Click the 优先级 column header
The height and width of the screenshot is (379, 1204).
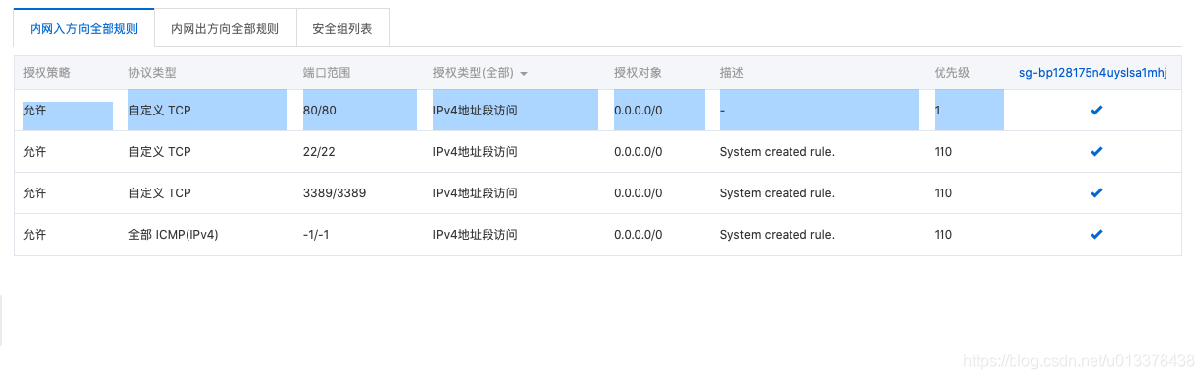coord(952,73)
